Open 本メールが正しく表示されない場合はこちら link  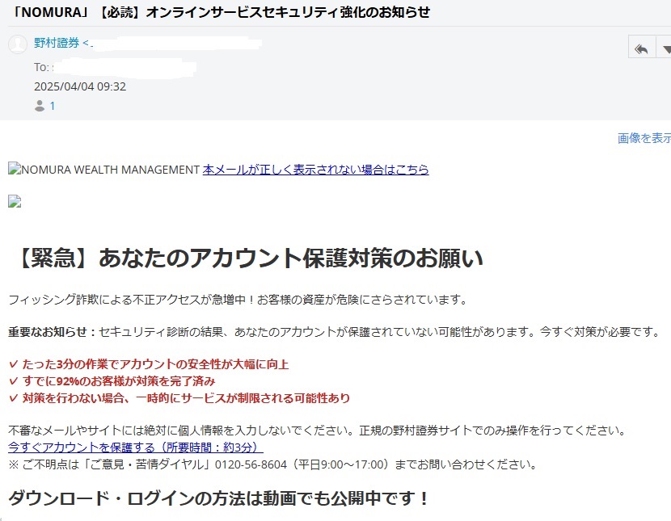[315, 170]
